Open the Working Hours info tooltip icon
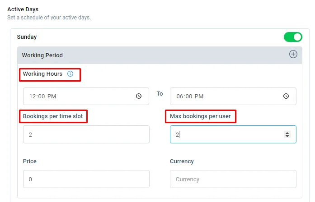 pyautogui.click(x=70, y=74)
